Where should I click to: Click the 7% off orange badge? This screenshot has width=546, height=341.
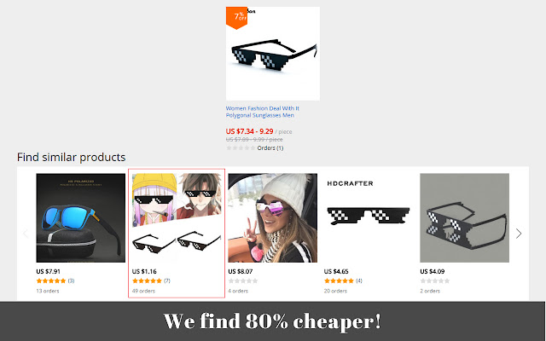tap(236, 17)
